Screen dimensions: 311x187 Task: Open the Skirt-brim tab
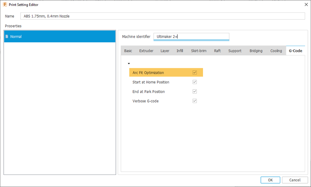point(199,51)
